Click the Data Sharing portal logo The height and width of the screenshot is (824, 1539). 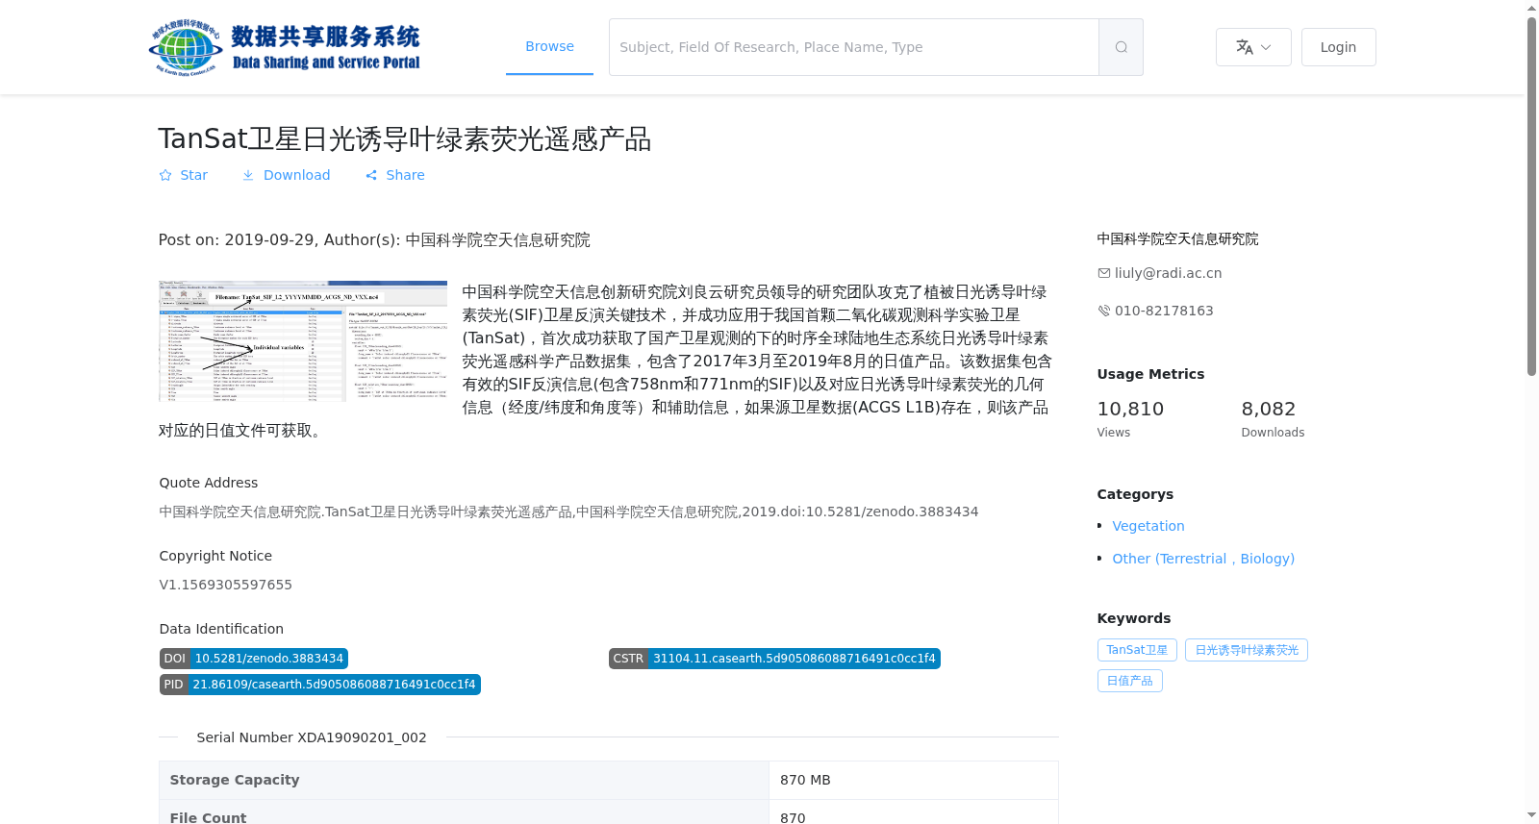click(285, 47)
